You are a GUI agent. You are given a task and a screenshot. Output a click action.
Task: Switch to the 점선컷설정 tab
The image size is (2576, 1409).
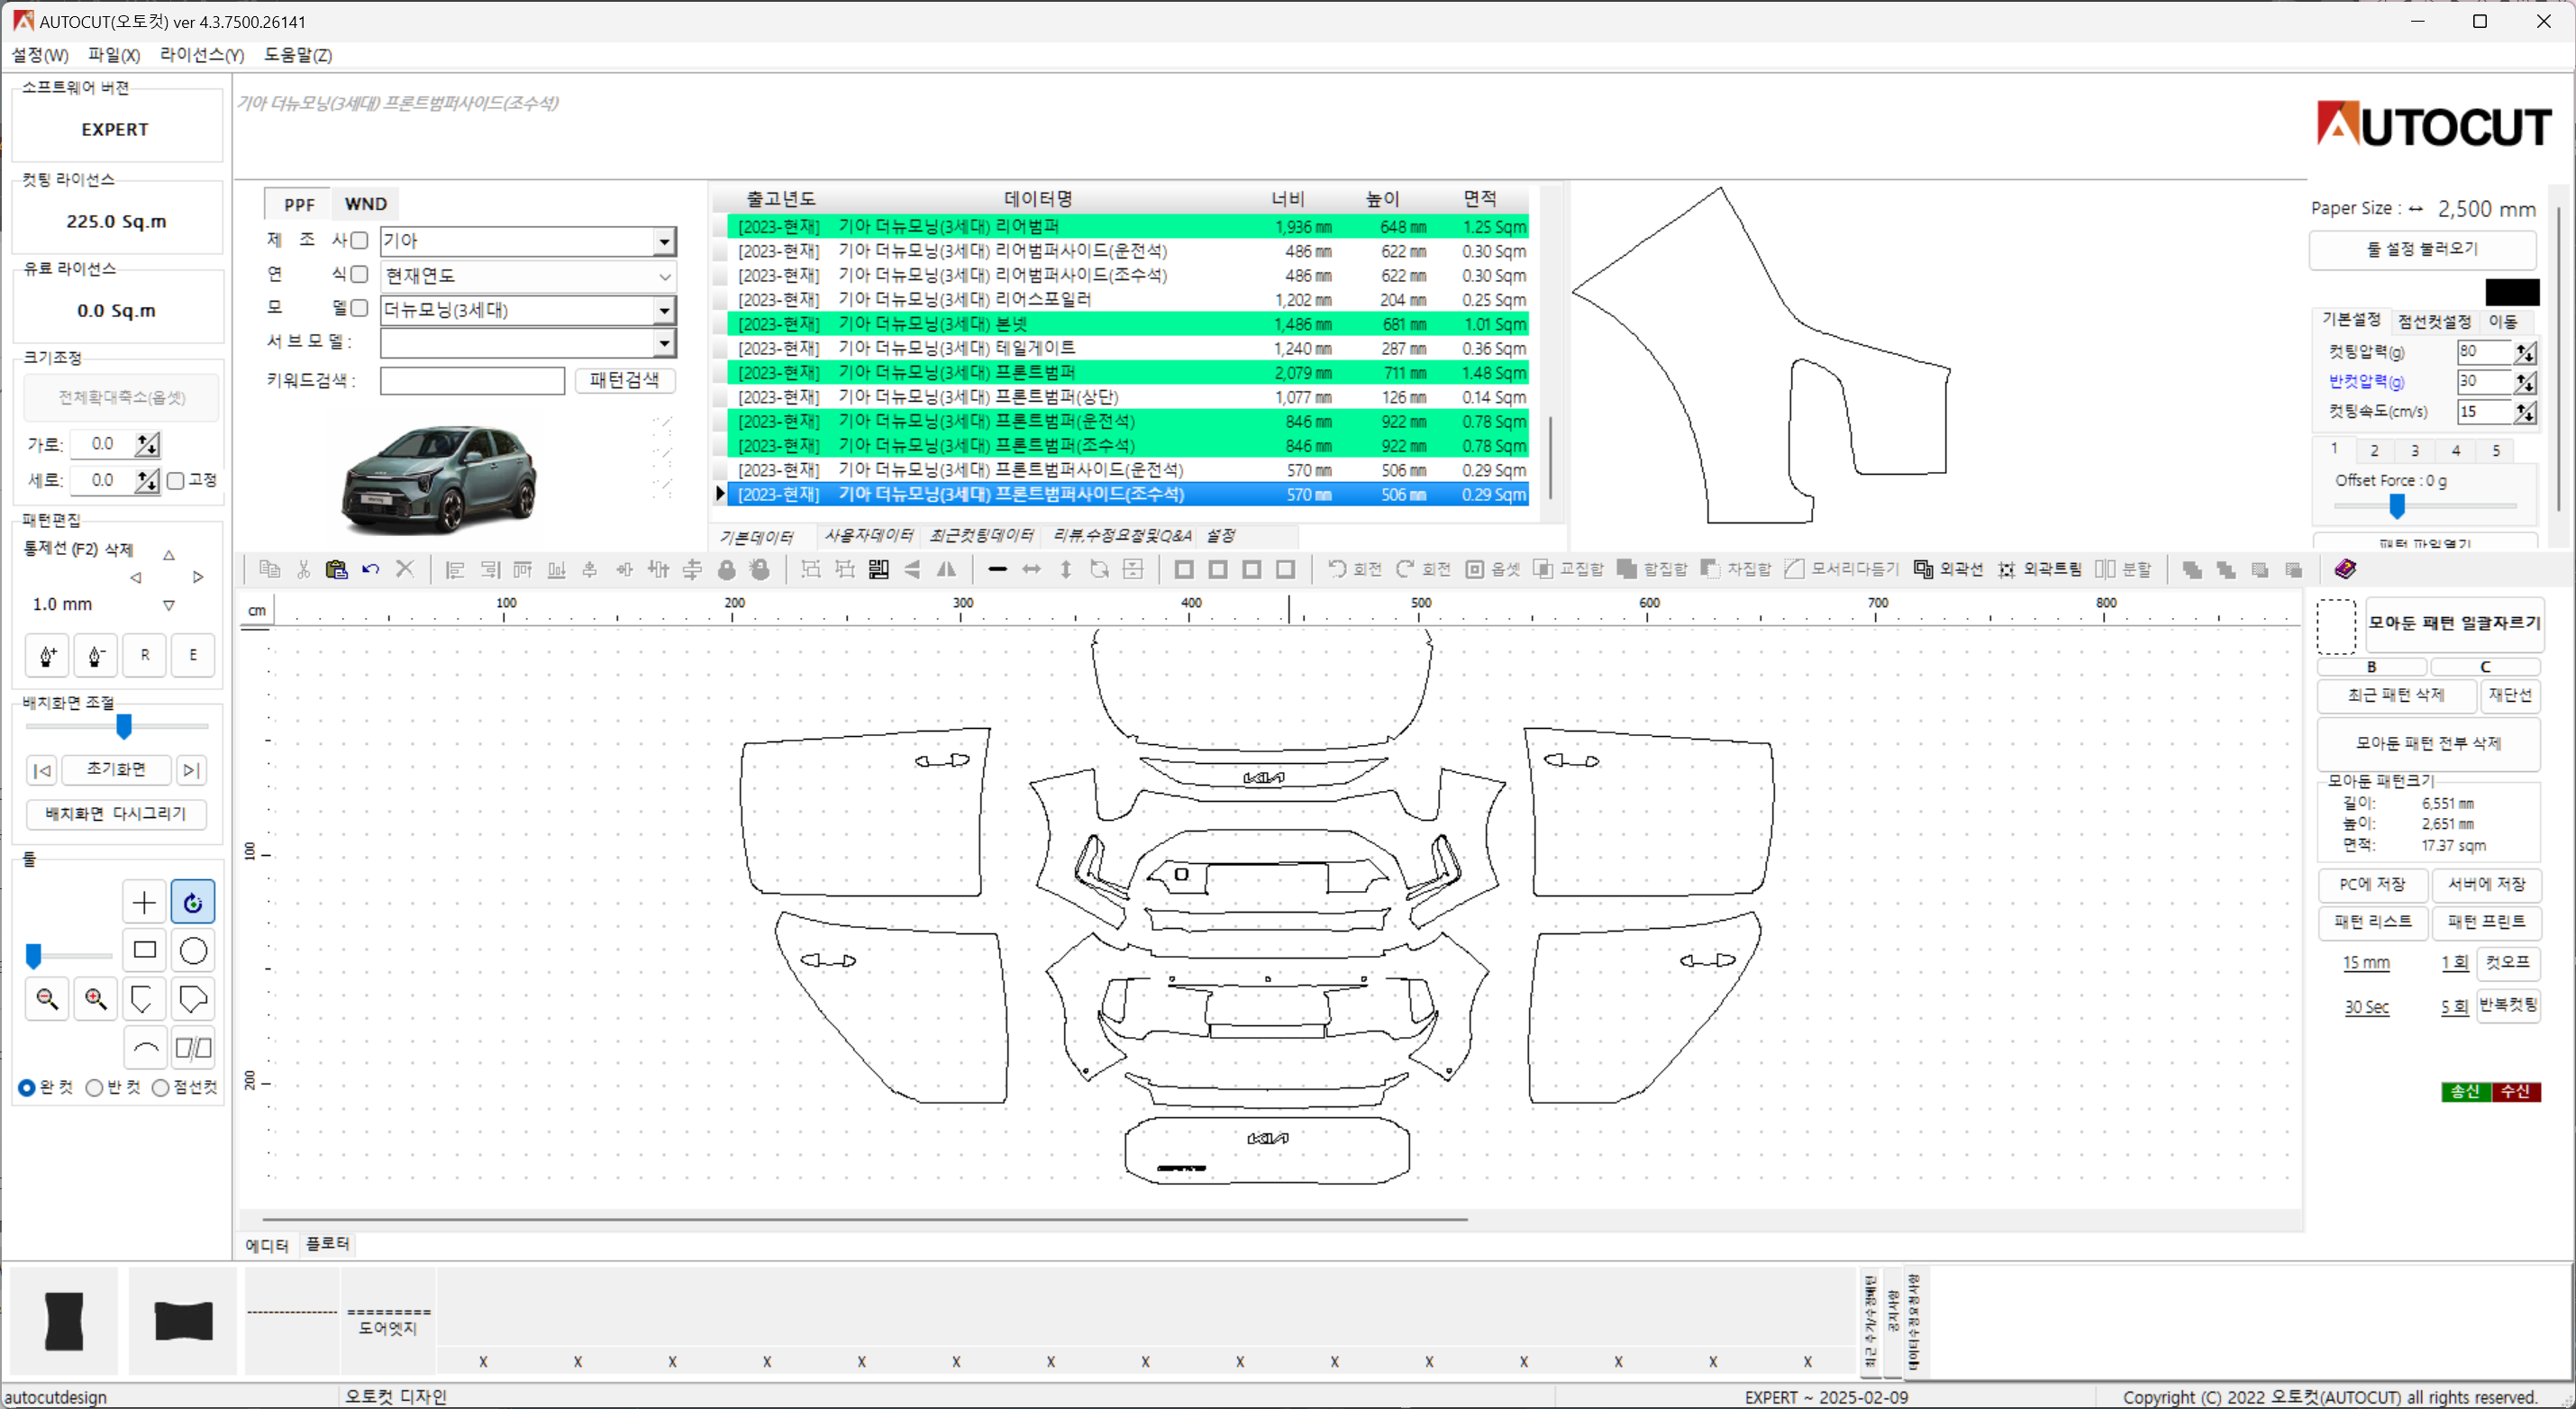pos(2434,321)
